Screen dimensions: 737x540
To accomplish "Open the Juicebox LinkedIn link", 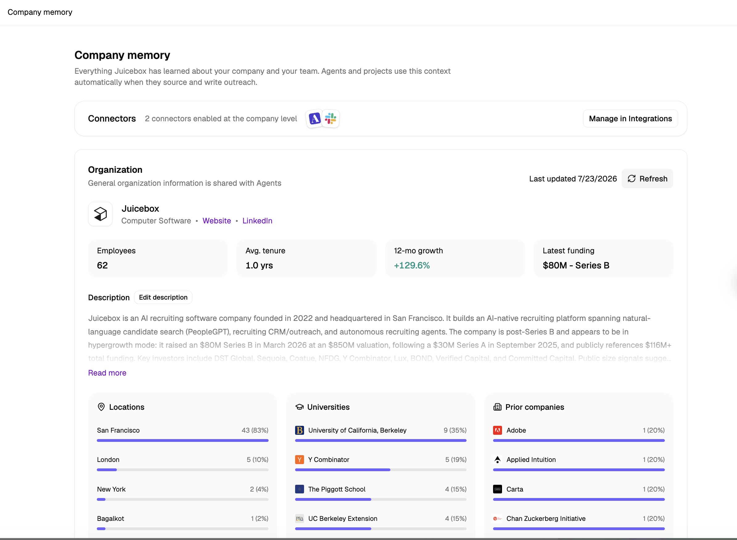I will [257, 221].
